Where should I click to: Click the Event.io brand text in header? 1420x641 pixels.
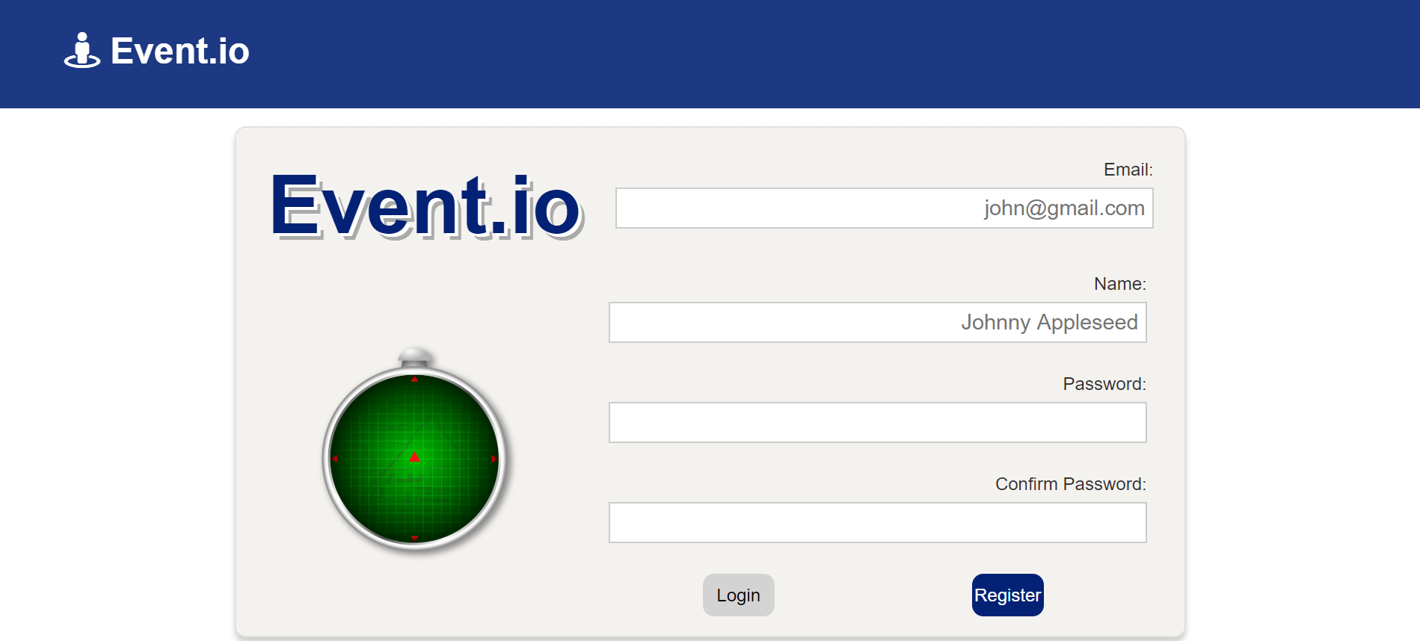(180, 51)
